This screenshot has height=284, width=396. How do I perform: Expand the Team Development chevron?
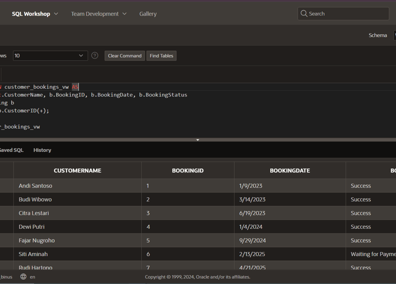(x=124, y=13)
